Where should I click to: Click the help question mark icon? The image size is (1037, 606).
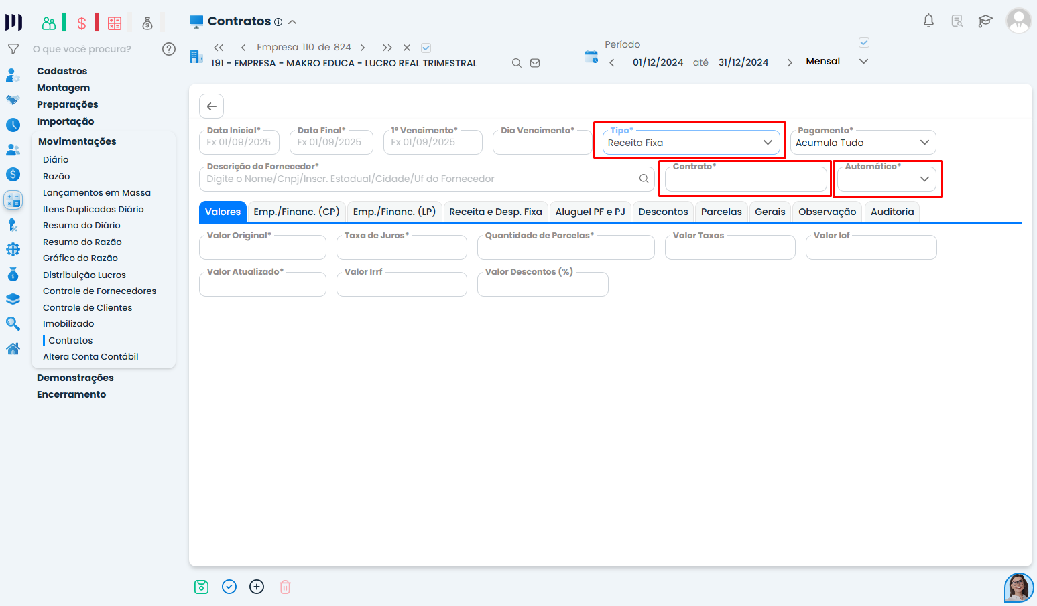pos(169,49)
